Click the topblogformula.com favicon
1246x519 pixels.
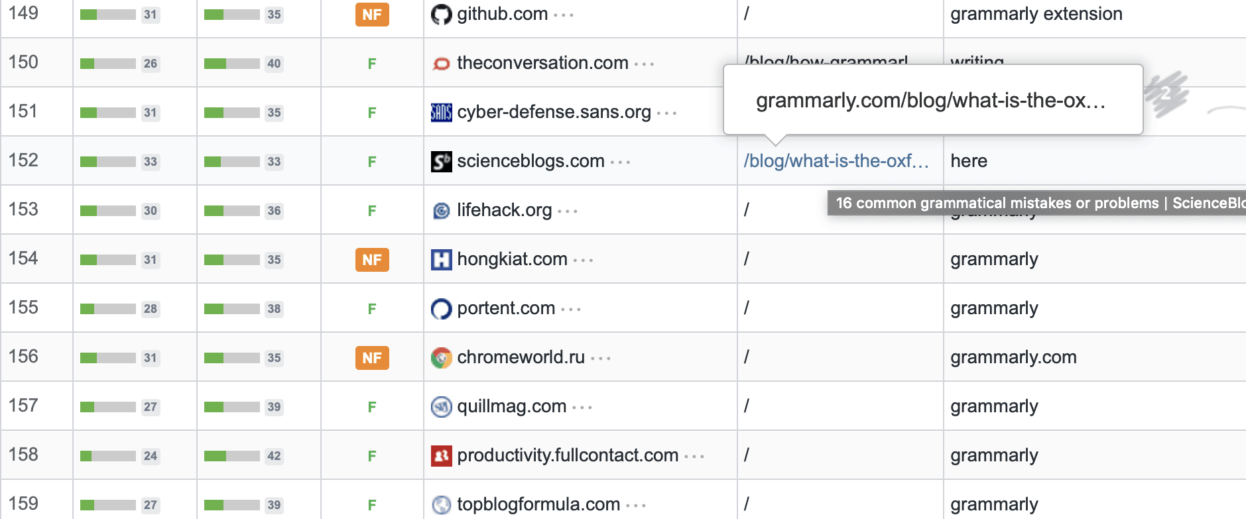point(441,504)
